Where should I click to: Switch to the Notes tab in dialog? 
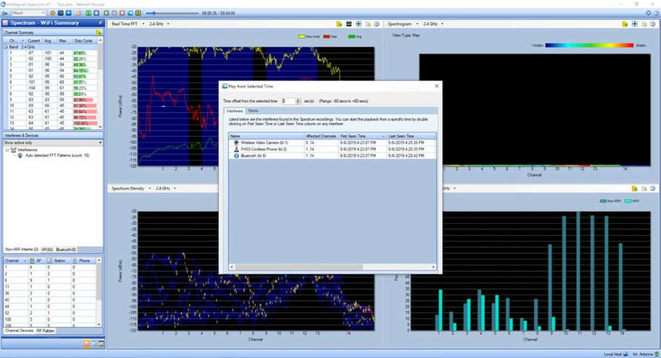pyautogui.click(x=253, y=111)
